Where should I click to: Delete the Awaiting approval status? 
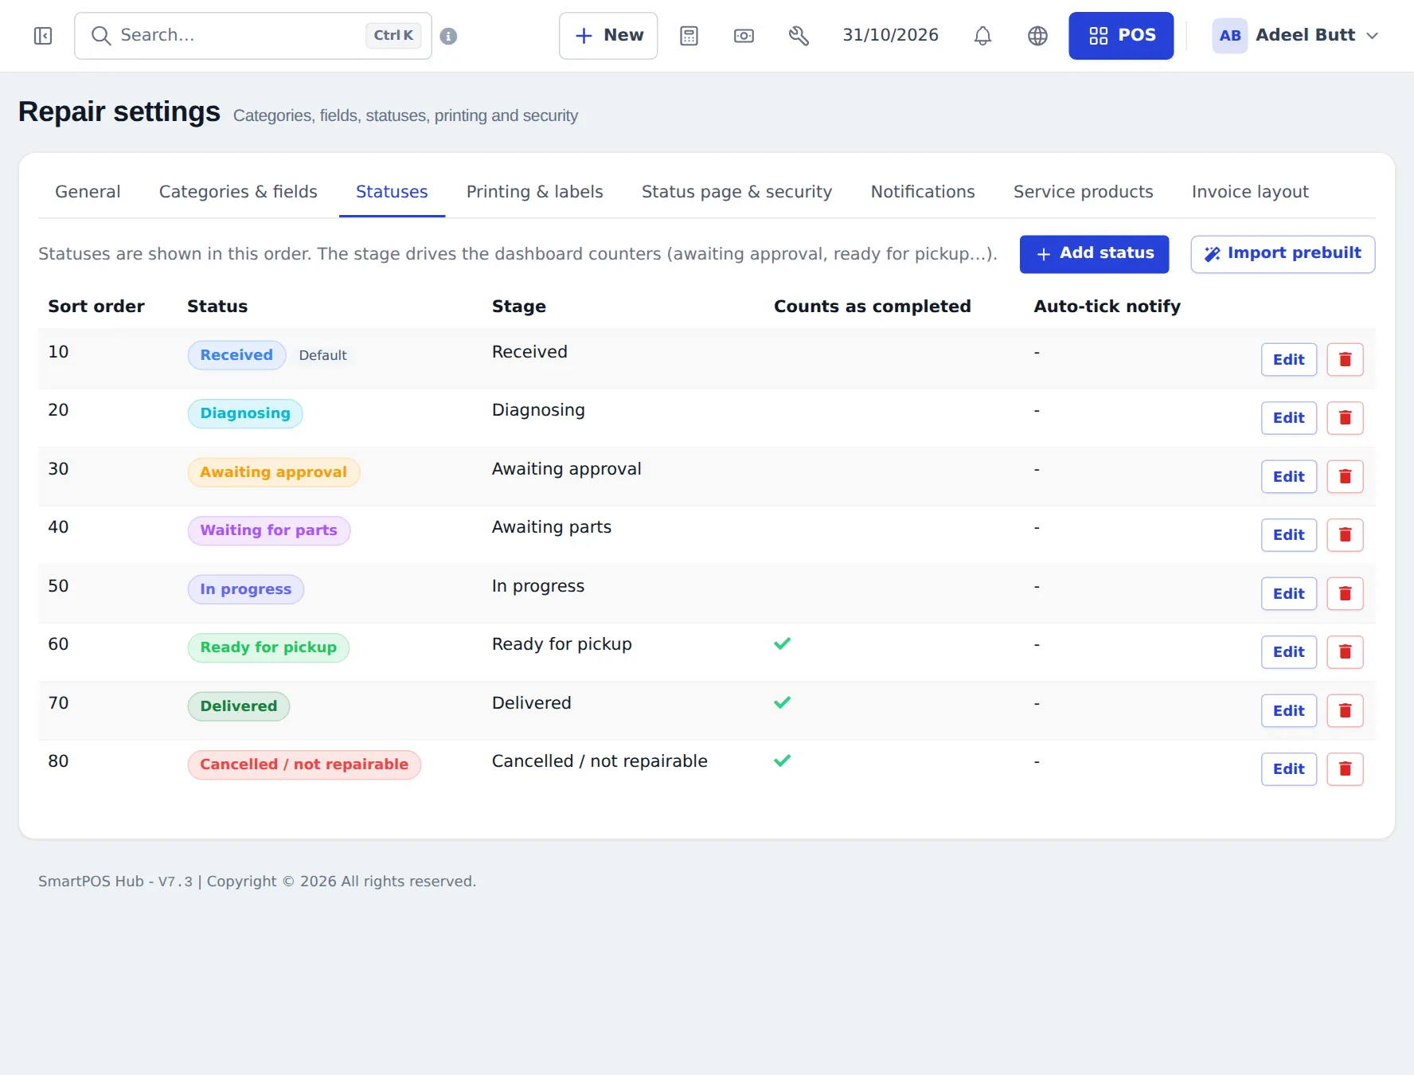click(x=1345, y=476)
